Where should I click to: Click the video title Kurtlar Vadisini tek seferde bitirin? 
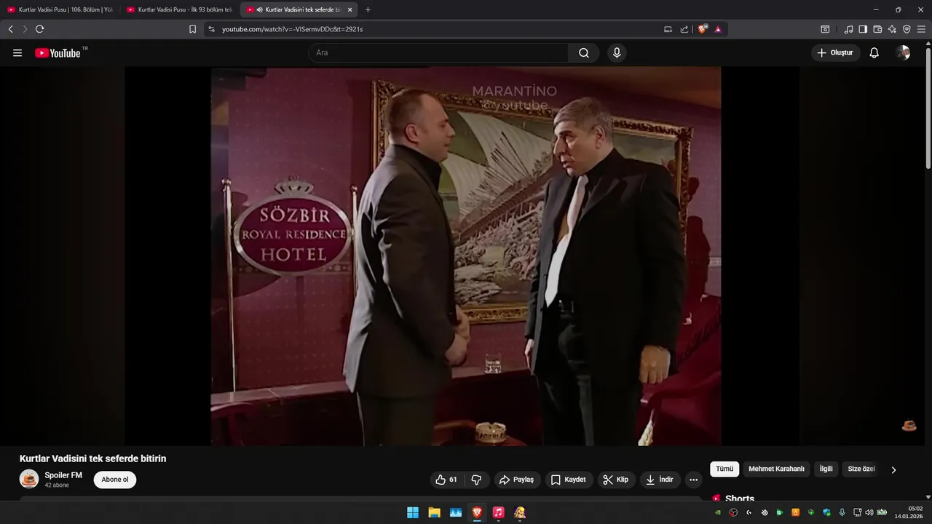(93, 458)
